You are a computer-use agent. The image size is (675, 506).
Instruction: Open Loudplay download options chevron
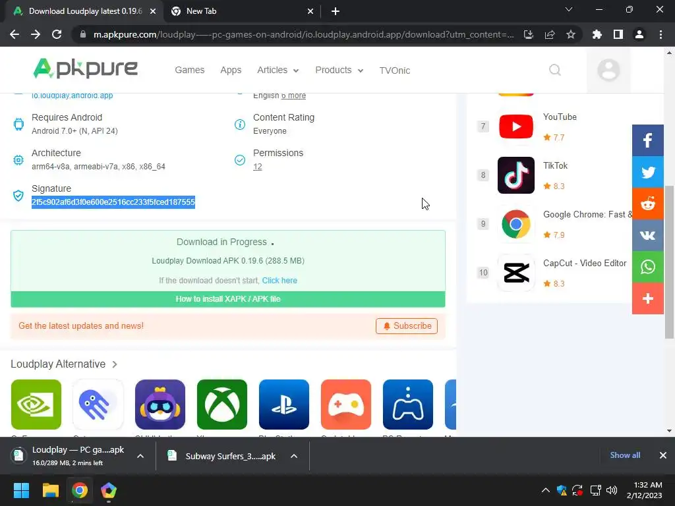point(140,456)
